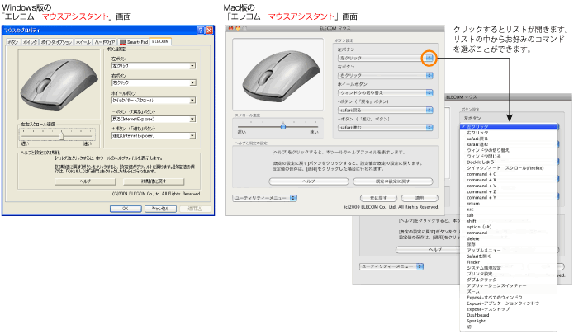Switch to the ホイール tab
This screenshot has height=334, width=574.
pyautogui.click(x=83, y=42)
